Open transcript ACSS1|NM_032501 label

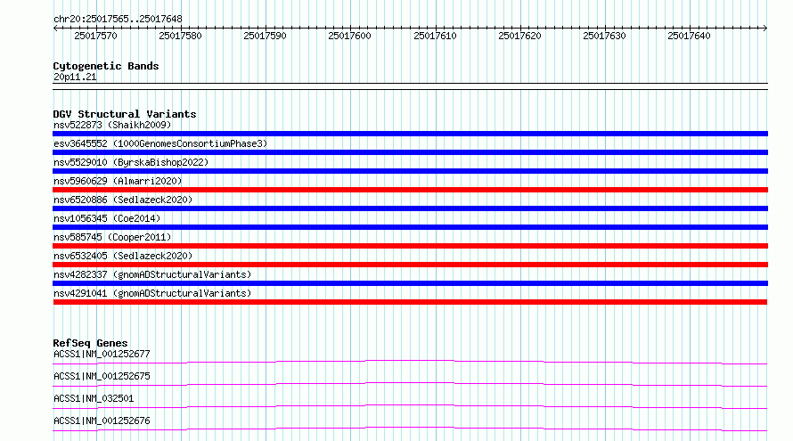click(x=94, y=398)
